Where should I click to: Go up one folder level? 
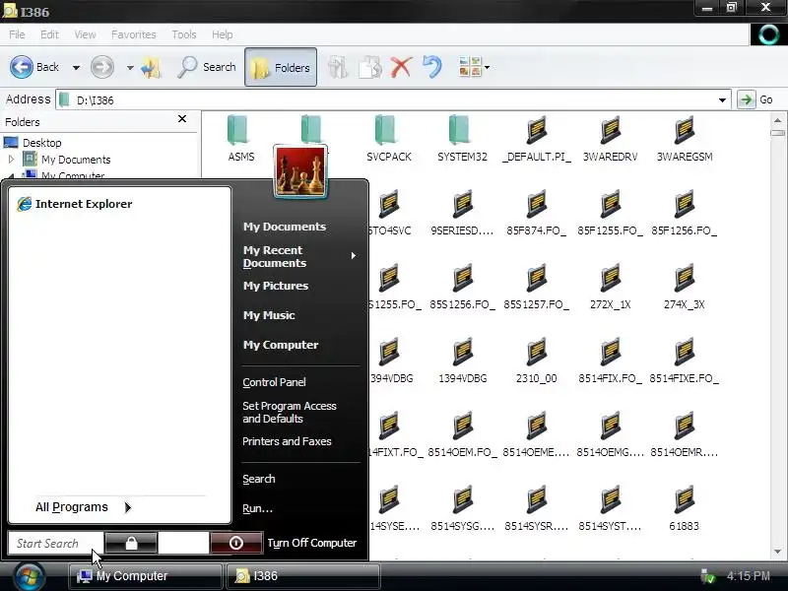tap(151, 67)
